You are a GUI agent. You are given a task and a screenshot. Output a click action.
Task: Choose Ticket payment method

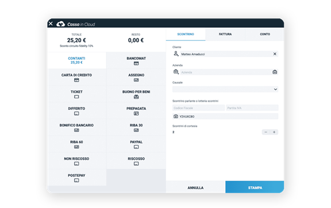click(76, 94)
